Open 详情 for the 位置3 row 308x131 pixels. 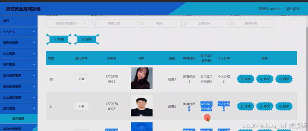point(246,79)
